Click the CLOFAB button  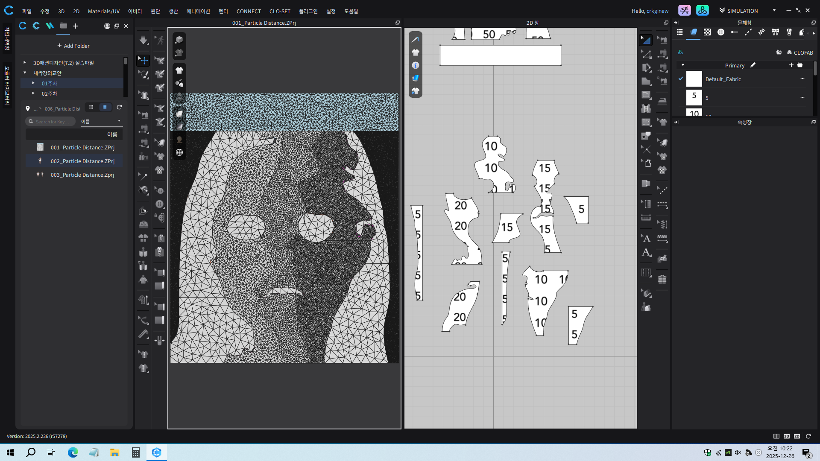point(800,53)
